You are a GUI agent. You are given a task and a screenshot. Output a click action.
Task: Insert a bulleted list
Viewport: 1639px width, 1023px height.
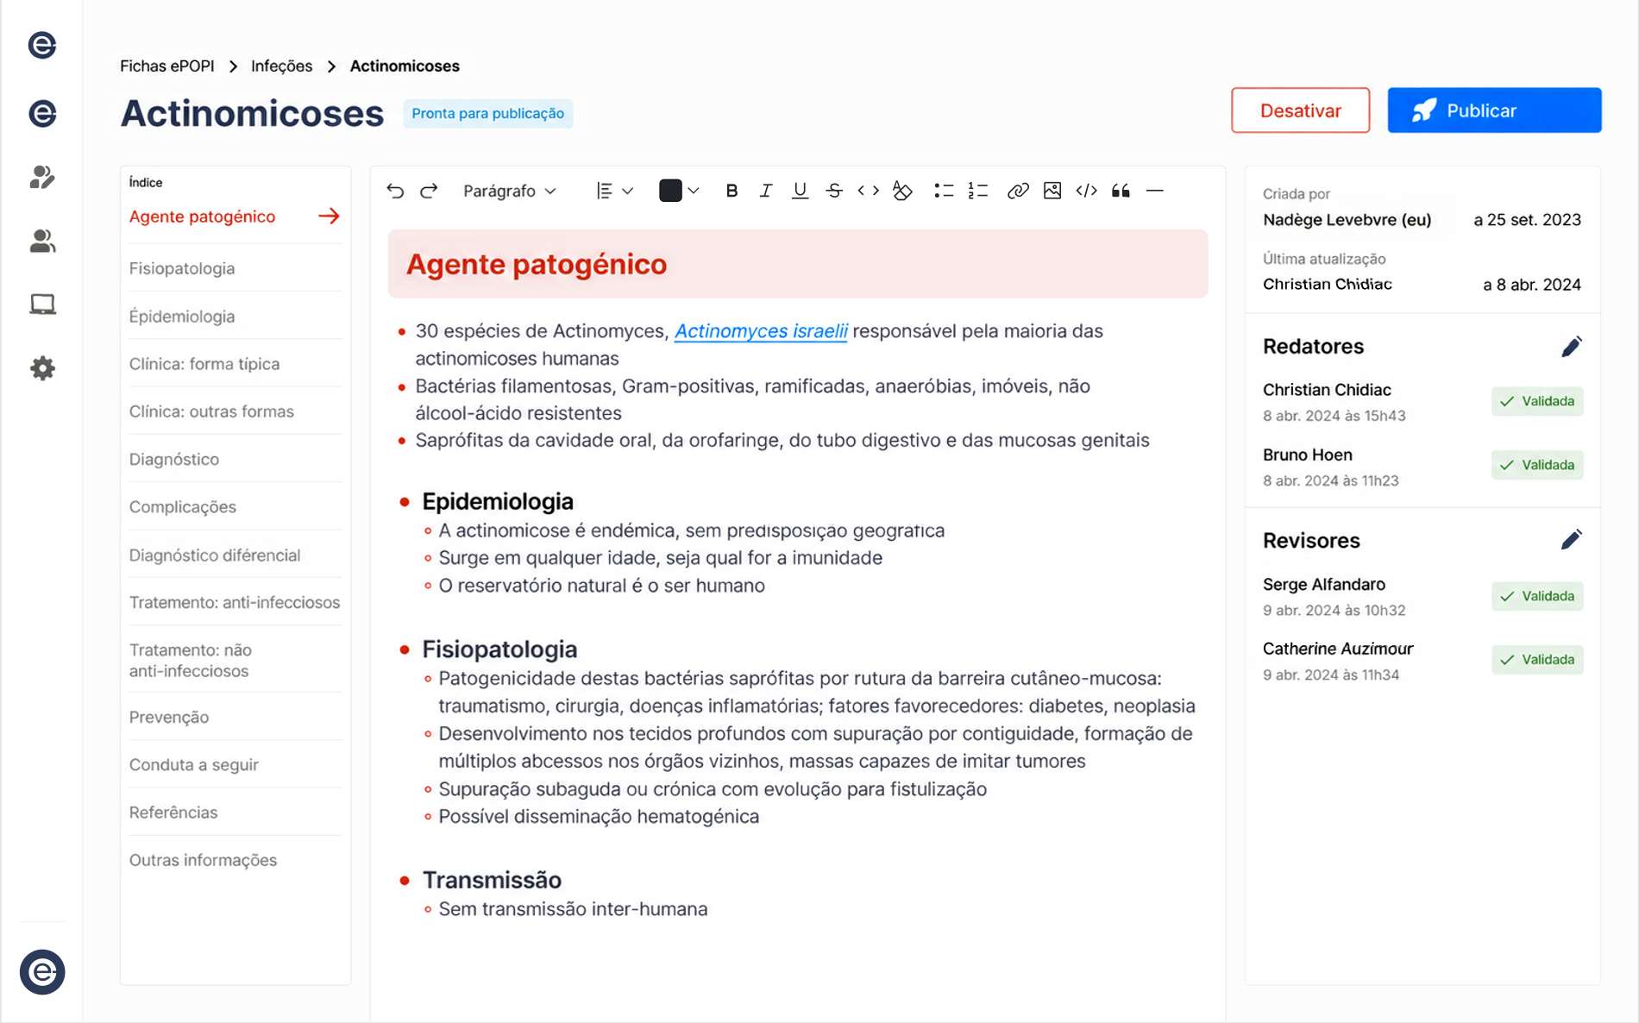click(944, 191)
